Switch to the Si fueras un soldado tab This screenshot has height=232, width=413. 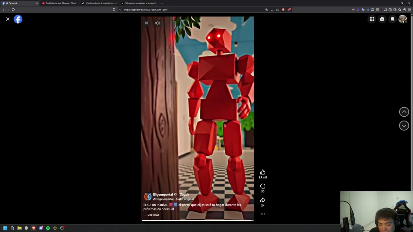click(x=139, y=3)
